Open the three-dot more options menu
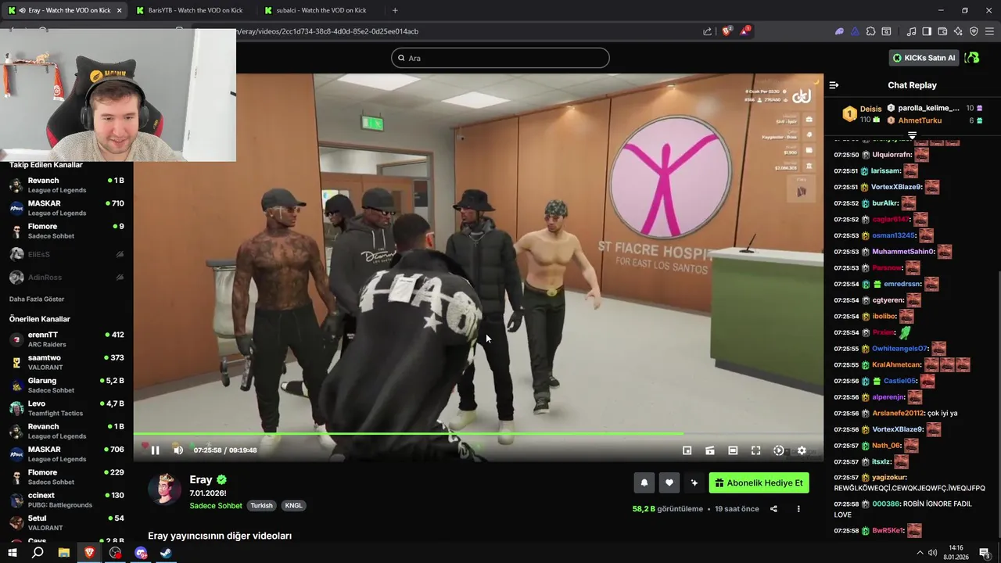Viewport: 1001px width, 563px height. 798,509
